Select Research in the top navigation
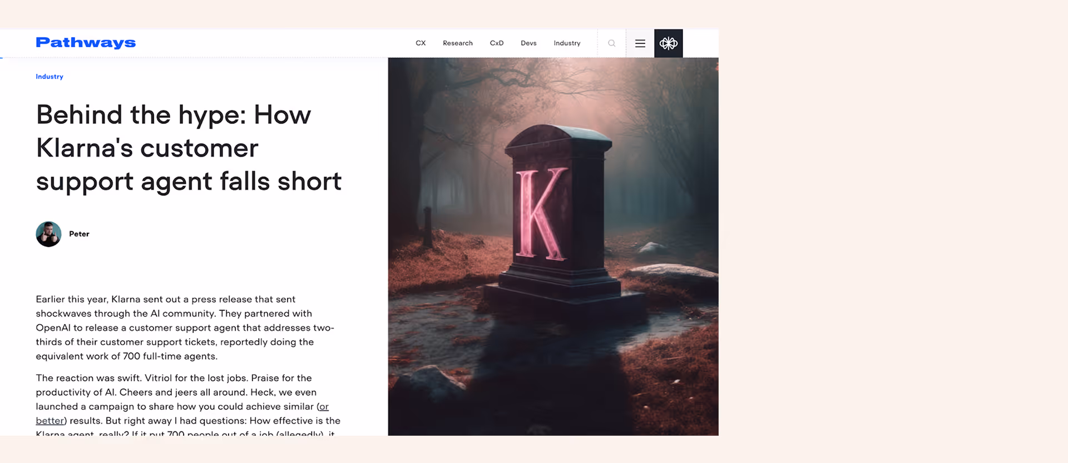The image size is (1068, 463). pyautogui.click(x=458, y=43)
